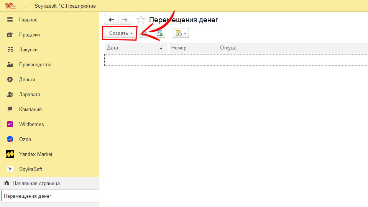Click the forward navigation arrow
Screen dimensions: 368x207
(x=125, y=20)
